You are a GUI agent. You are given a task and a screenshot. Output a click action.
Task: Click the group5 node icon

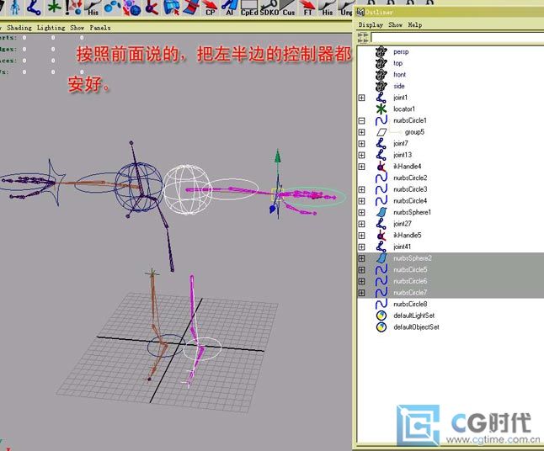pos(384,132)
